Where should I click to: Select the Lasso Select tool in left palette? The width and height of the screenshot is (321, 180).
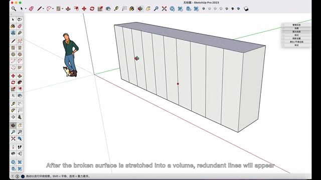coord(20,19)
